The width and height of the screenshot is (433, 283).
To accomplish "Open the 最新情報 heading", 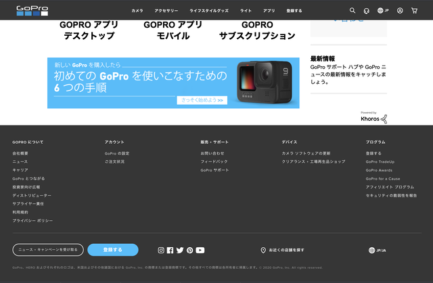I will [x=323, y=58].
